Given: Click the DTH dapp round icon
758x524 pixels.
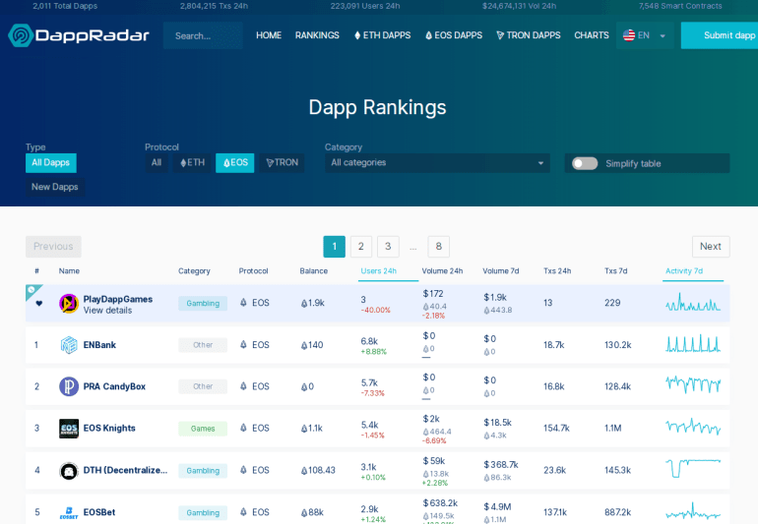Looking at the screenshot, I should [69, 470].
